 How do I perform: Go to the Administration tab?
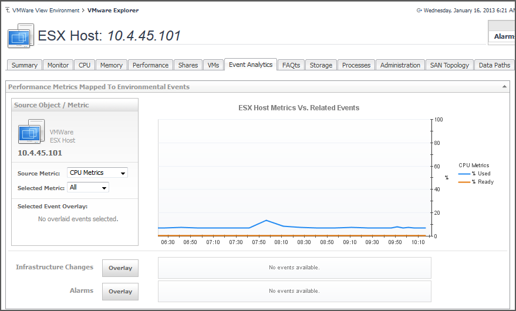[x=400, y=65]
